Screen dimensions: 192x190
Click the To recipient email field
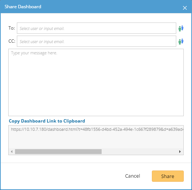[96, 28]
